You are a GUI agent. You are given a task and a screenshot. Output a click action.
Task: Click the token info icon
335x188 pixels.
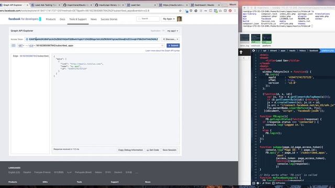pos(27,39)
